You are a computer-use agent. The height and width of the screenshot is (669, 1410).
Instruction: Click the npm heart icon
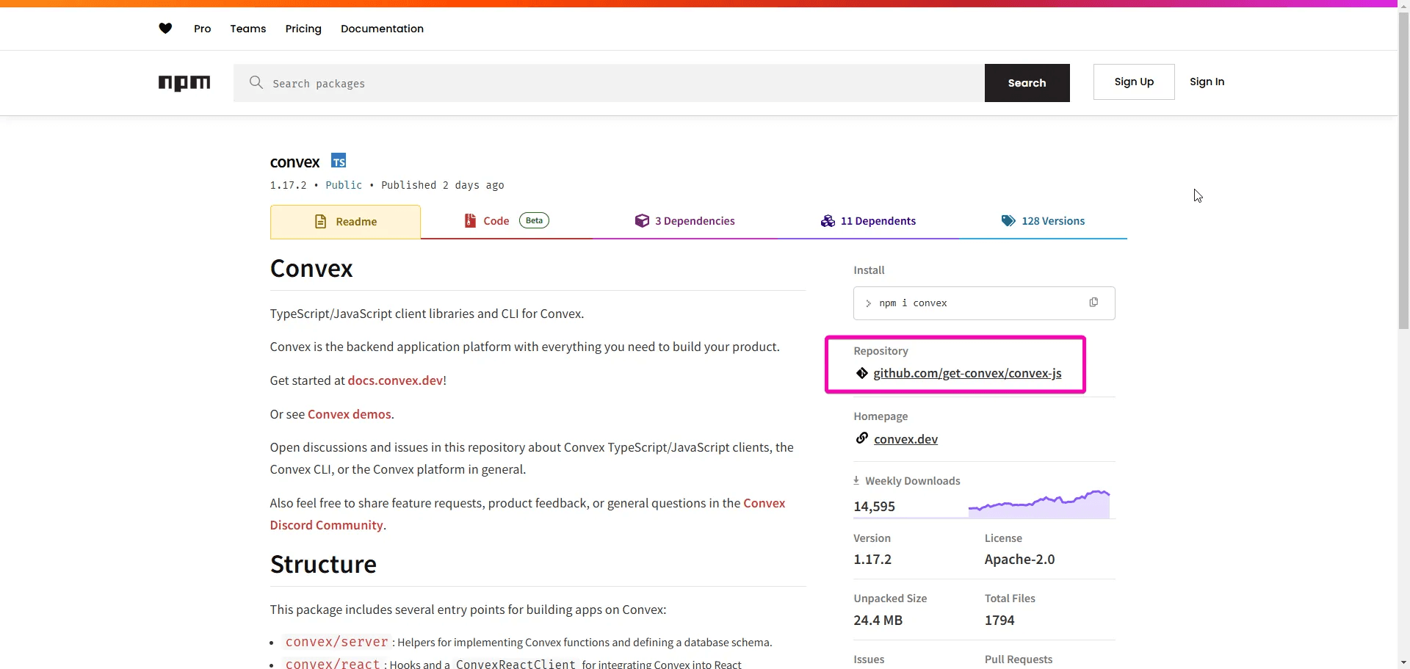click(165, 29)
